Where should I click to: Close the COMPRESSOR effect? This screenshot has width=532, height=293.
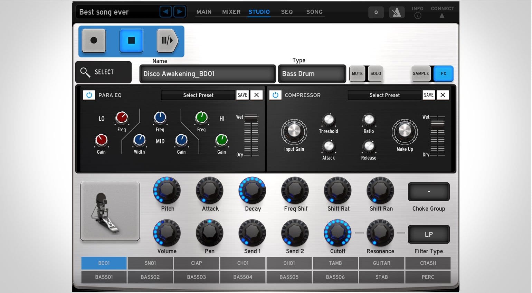[443, 95]
